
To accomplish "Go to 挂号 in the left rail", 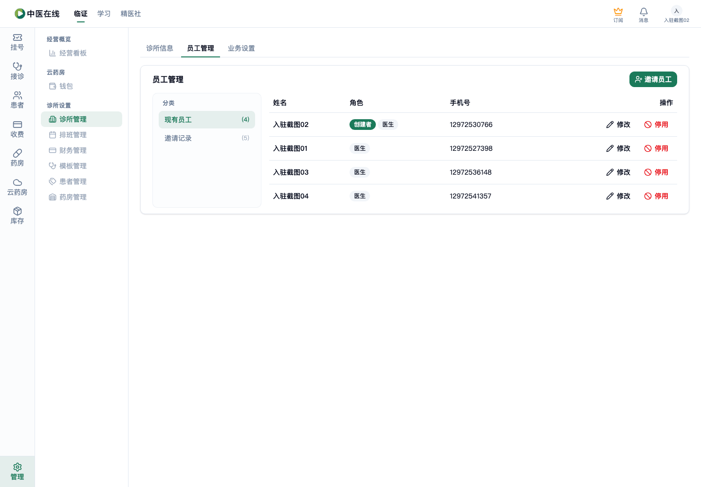I will [18, 42].
